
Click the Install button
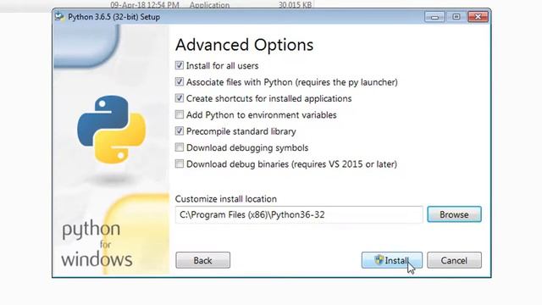click(x=391, y=260)
